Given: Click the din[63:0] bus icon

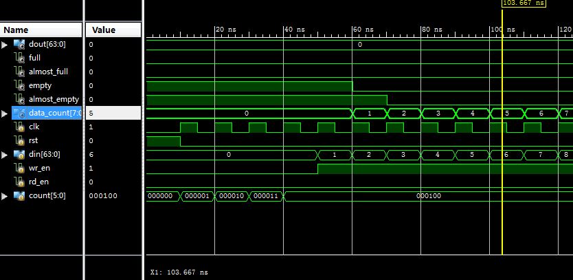Looking at the screenshot, I should (x=19, y=155).
